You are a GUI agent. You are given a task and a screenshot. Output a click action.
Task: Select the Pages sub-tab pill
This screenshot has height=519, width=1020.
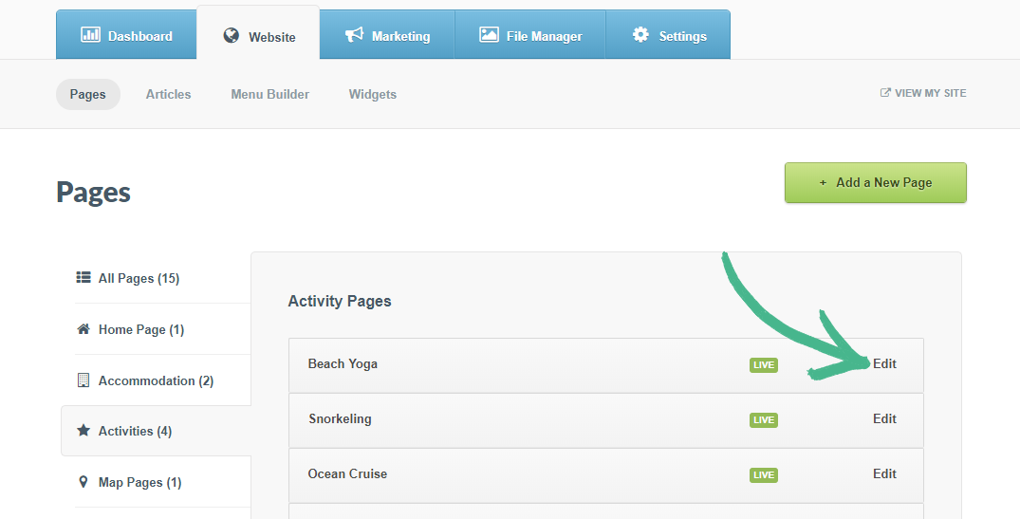(x=87, y=94)
